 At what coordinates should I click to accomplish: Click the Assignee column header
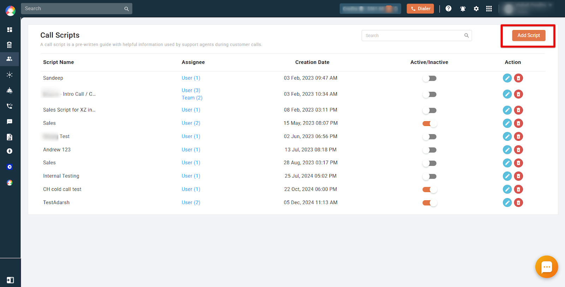[x=193, y=62]
